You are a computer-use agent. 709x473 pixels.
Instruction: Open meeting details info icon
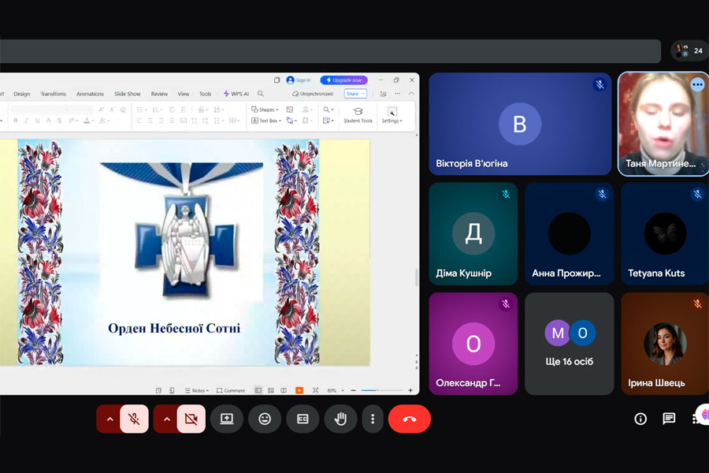(640, 419)
